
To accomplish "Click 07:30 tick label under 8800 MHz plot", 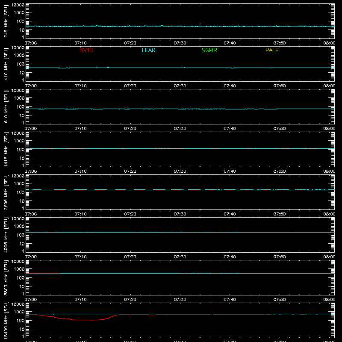I will [x=180, y=300].
